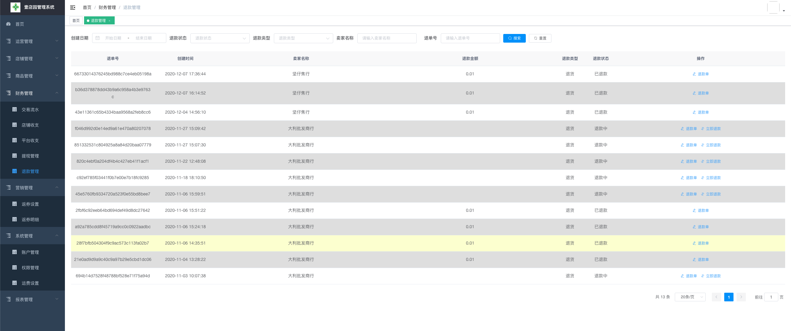
Task: Open 退款单 for order b36d378878dd43b9
Action: [701, 93]
